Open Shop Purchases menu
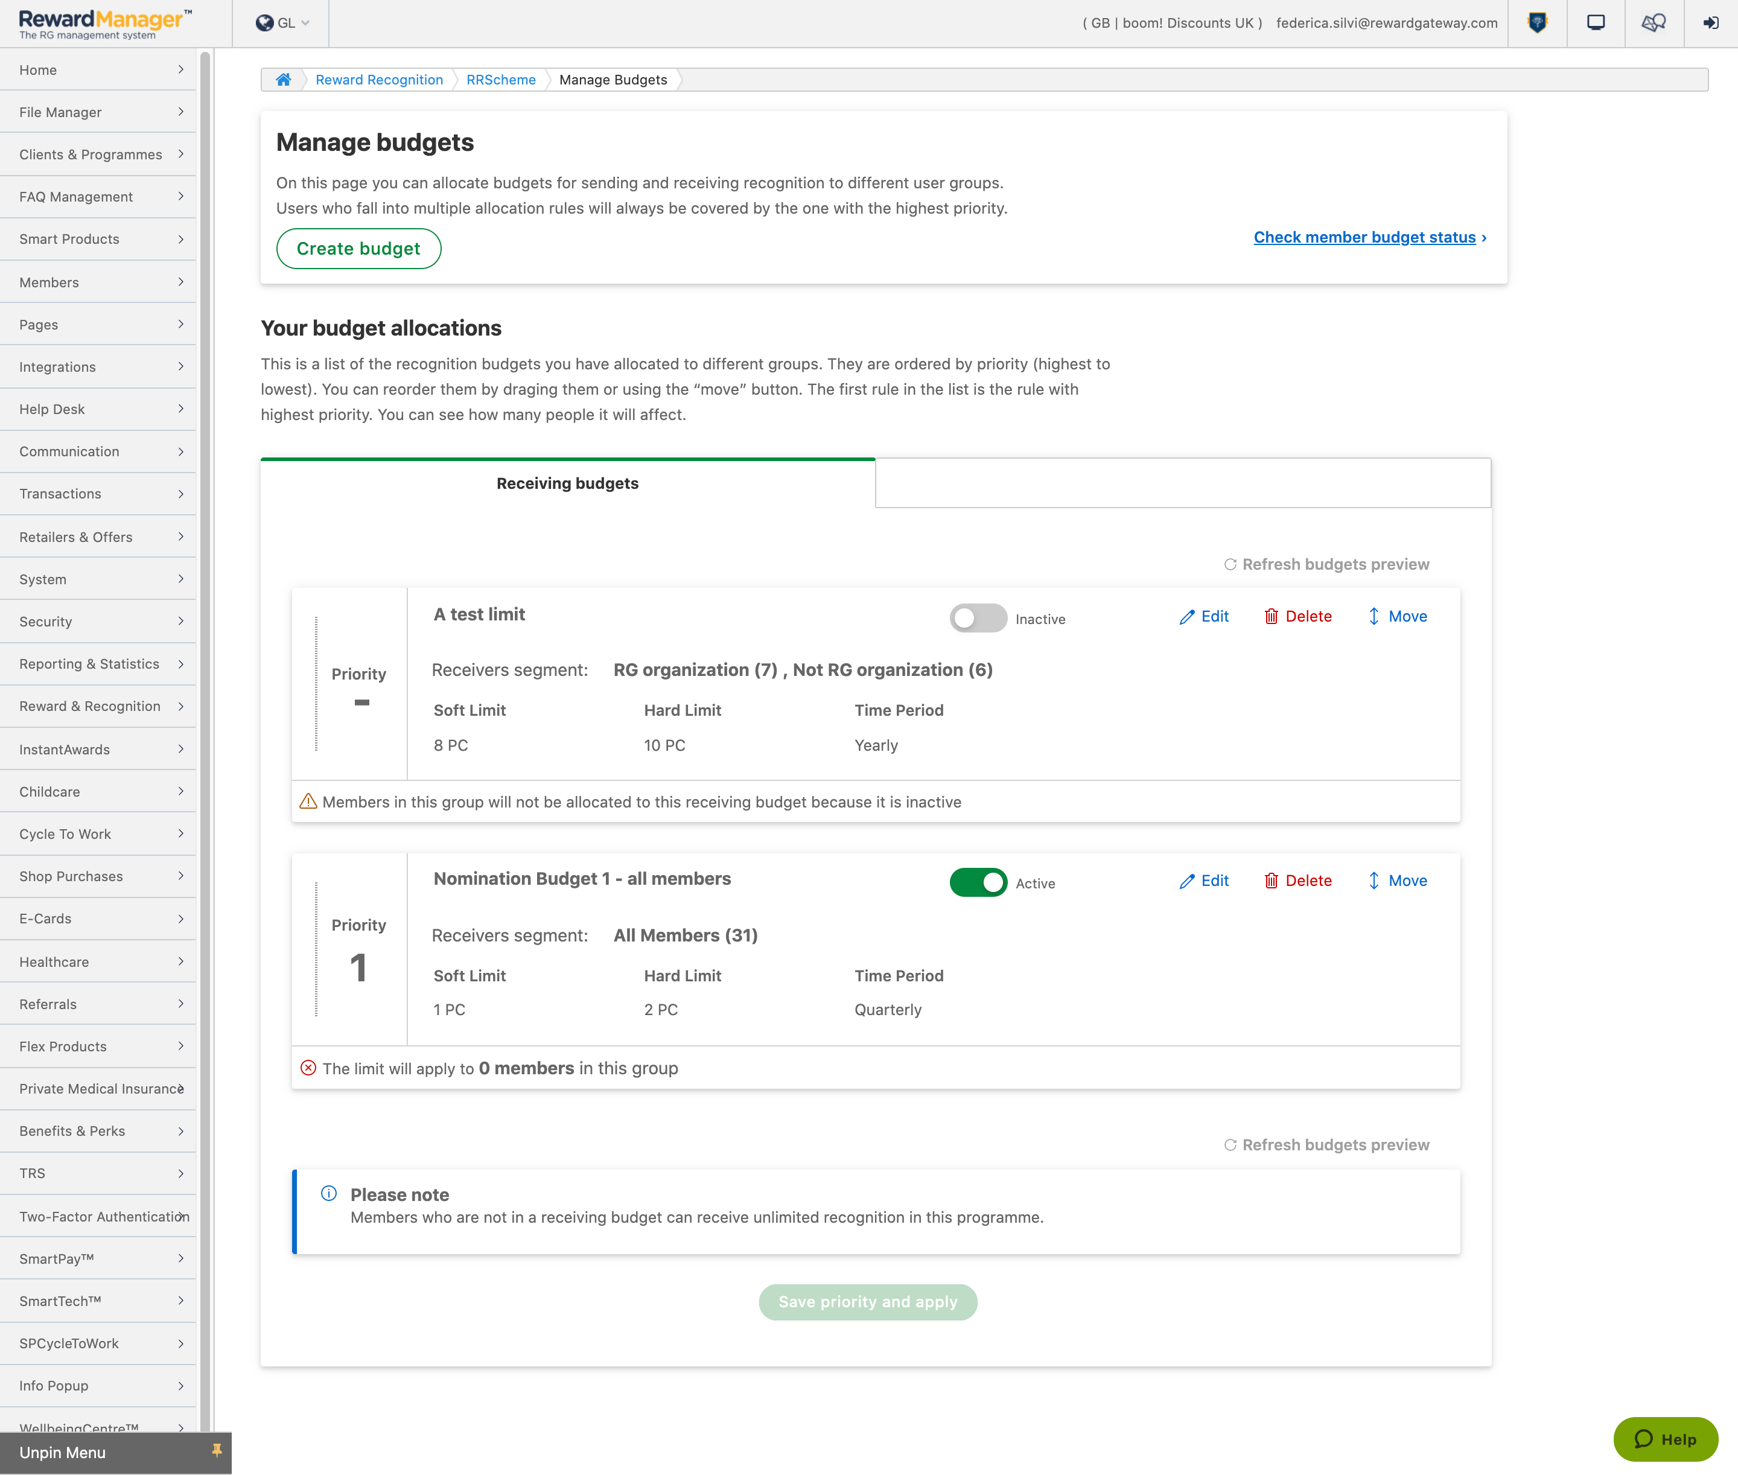Viewport: 1738px width, 1475px height. pos(98,876)
